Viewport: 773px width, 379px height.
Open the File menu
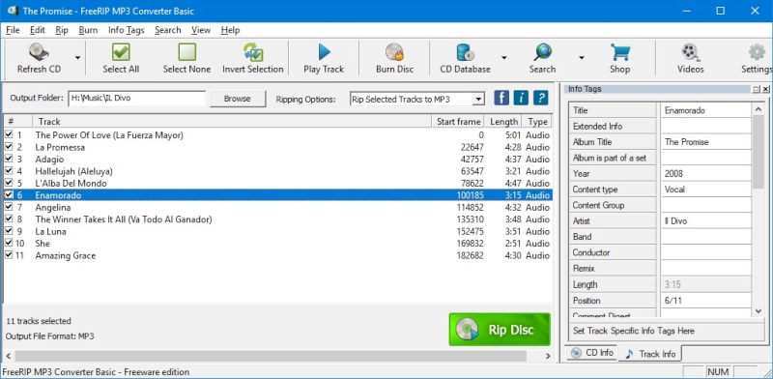pos(13,30)
